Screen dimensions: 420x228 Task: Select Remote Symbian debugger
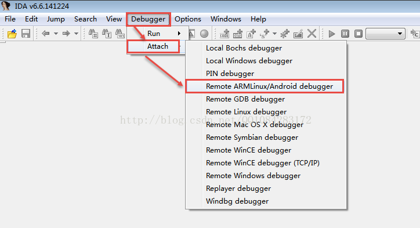[266, 137]
